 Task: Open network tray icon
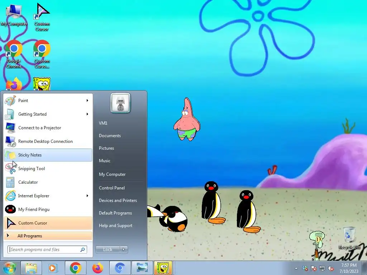click(x=322, y=268)
